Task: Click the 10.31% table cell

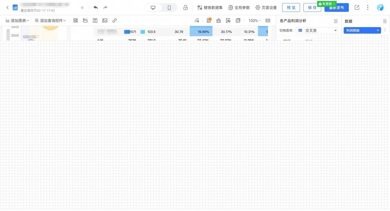Action: pos(249,32)
